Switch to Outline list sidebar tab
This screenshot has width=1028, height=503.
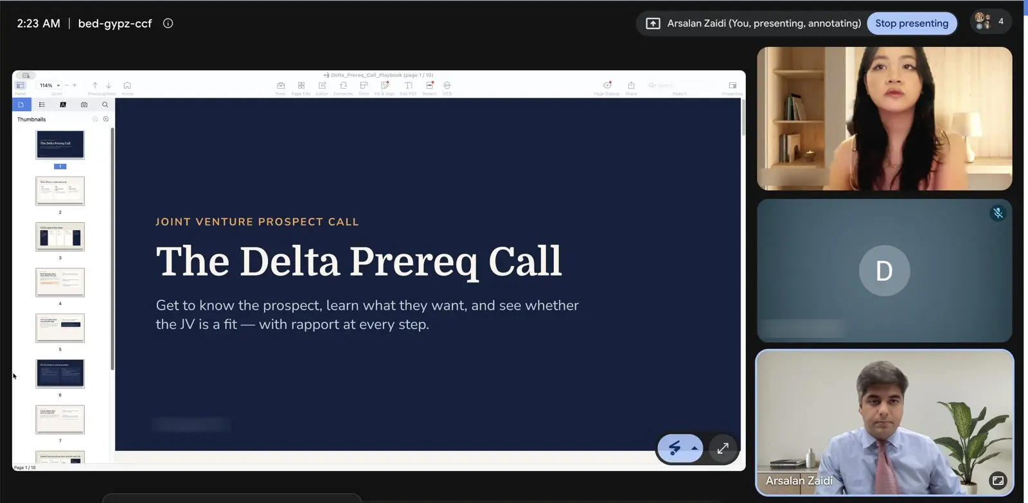(x=42, y=105)
